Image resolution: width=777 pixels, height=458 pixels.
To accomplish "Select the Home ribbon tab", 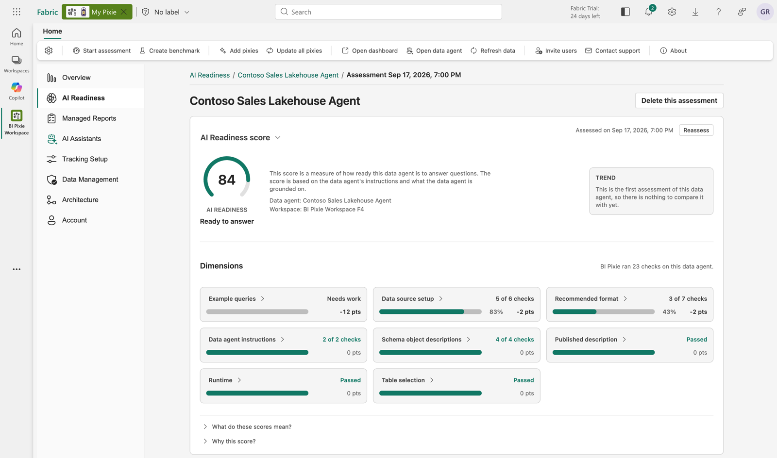I will click(x=52, y=32).
